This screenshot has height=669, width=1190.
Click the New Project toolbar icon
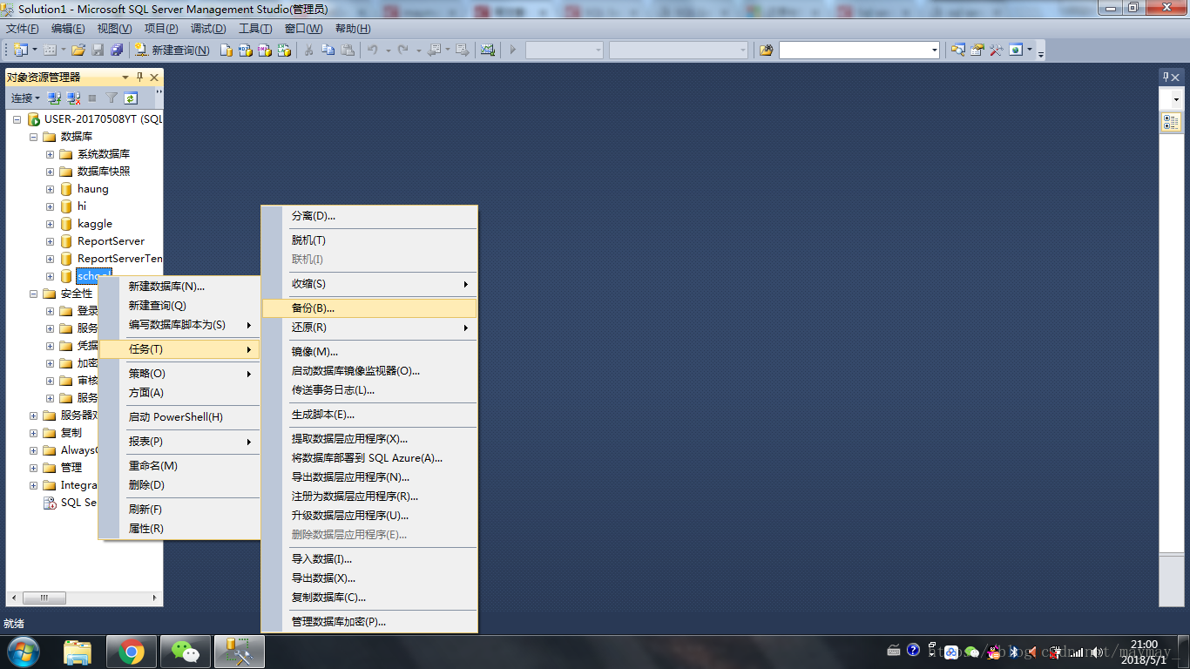[x=19, y=50]
